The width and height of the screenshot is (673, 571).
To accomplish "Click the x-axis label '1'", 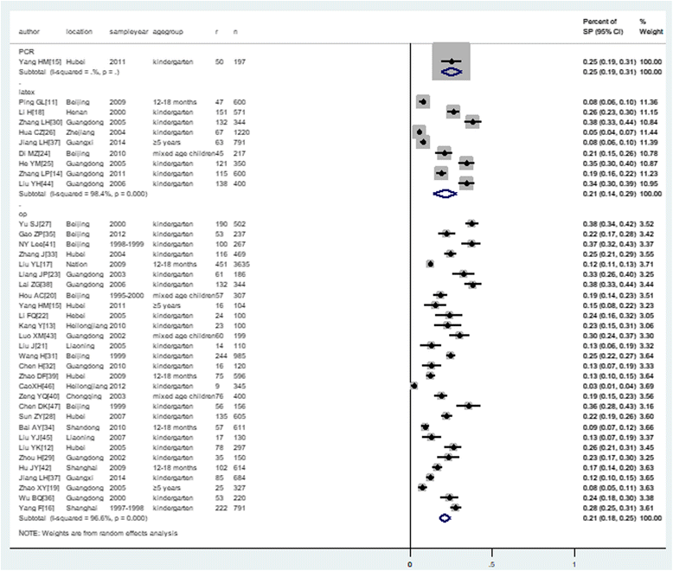I will tap(574, 564).
